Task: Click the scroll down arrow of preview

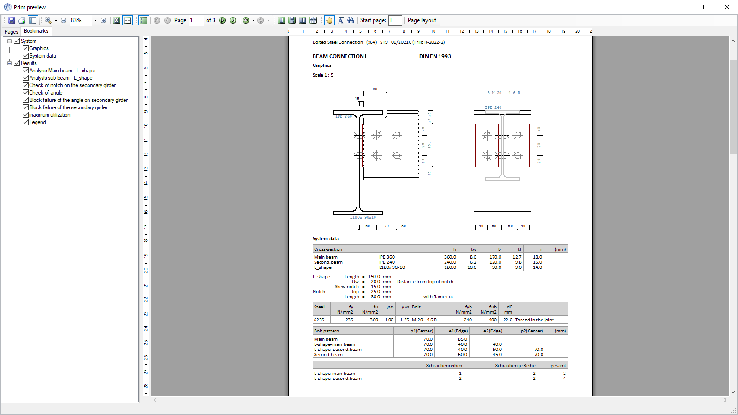Action: [x=733, y=392]
